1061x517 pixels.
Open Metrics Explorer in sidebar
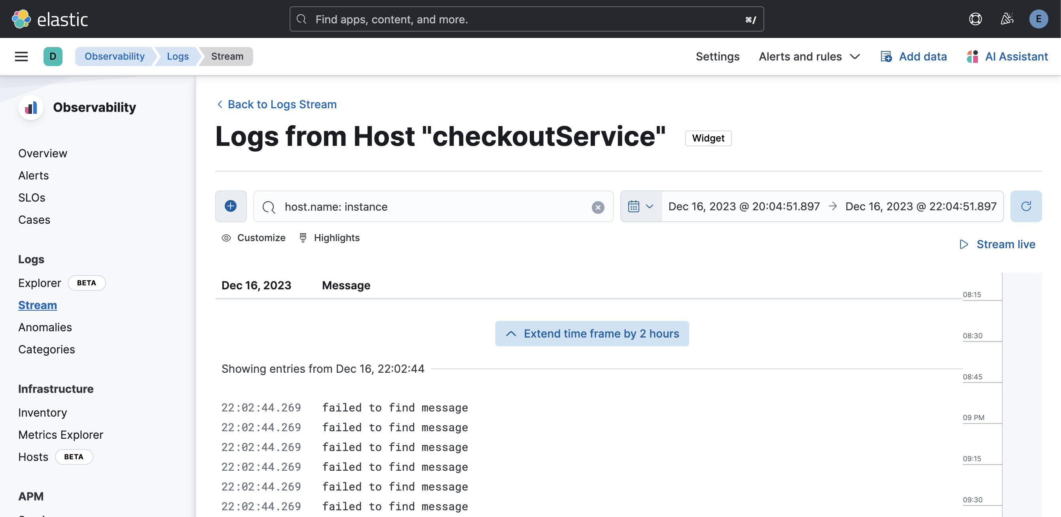[x=61, y=435]
